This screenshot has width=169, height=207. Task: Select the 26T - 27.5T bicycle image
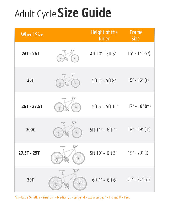tap(68, 105)
